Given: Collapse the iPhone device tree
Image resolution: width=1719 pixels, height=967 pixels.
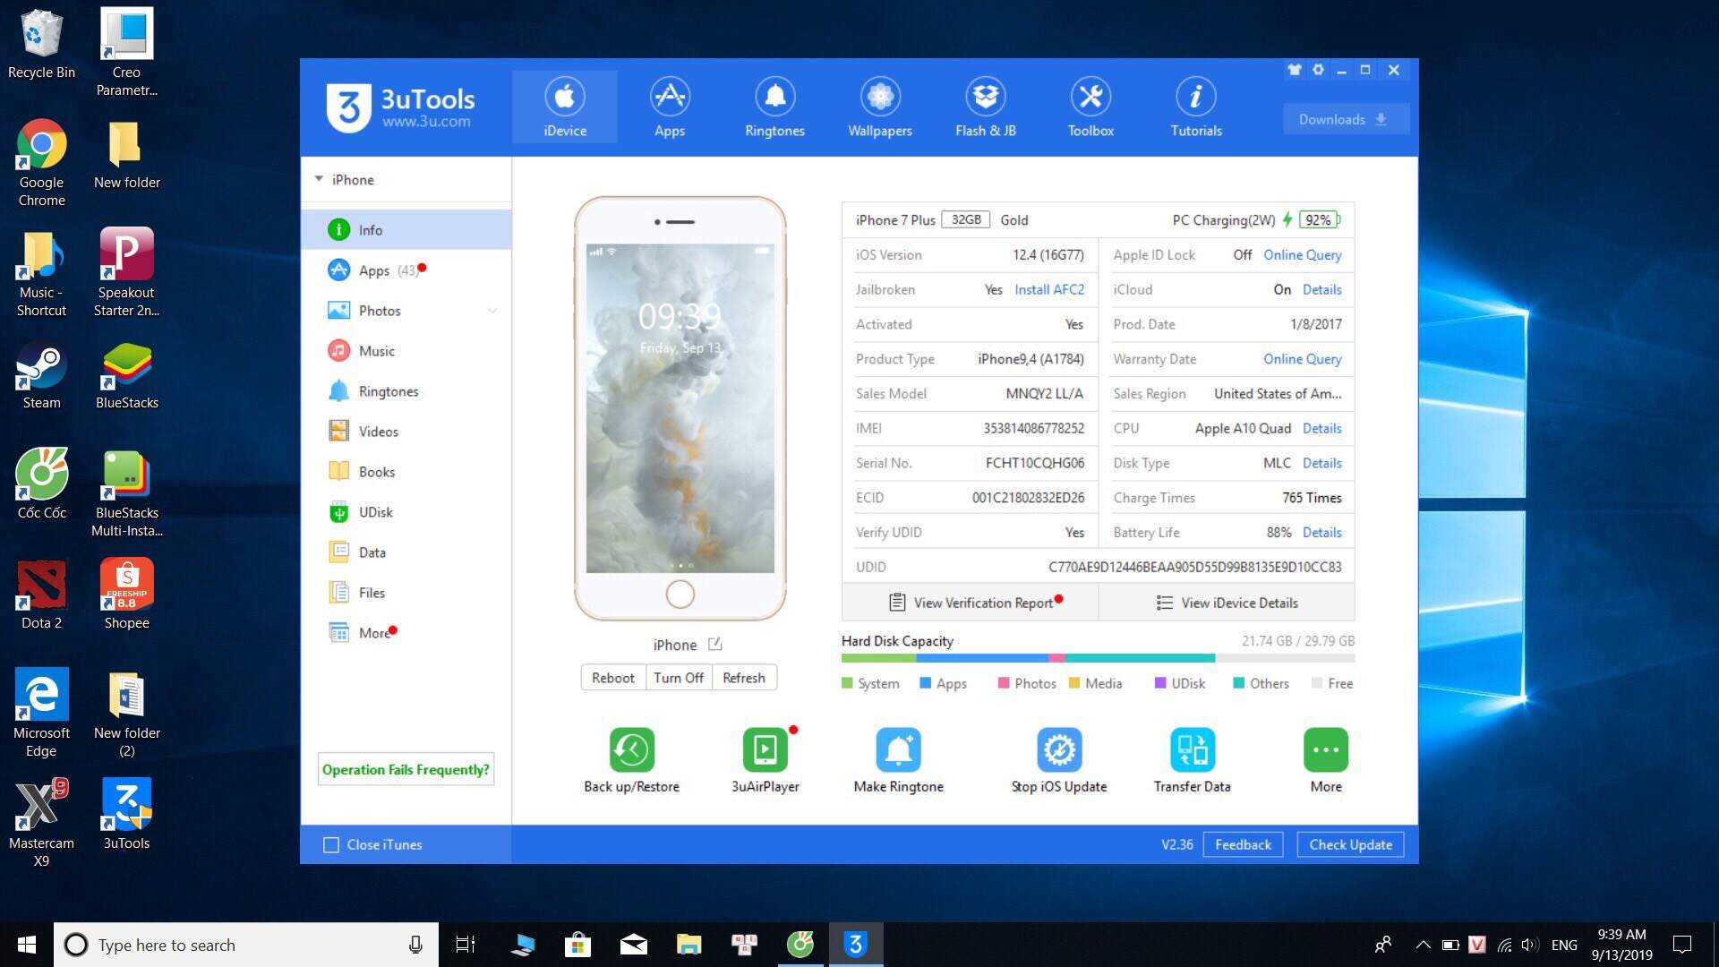Looking at the screenshot, I should [x=319, y=180].
